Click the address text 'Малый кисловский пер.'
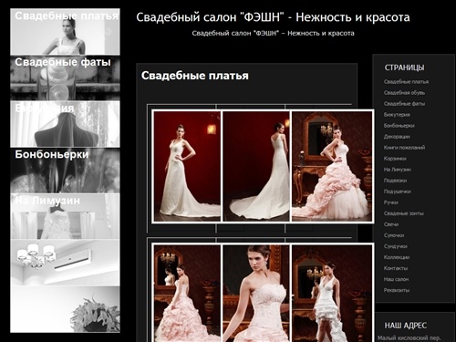Image resolution: width=456 pixels, height=342 pixels. [409, 337]
